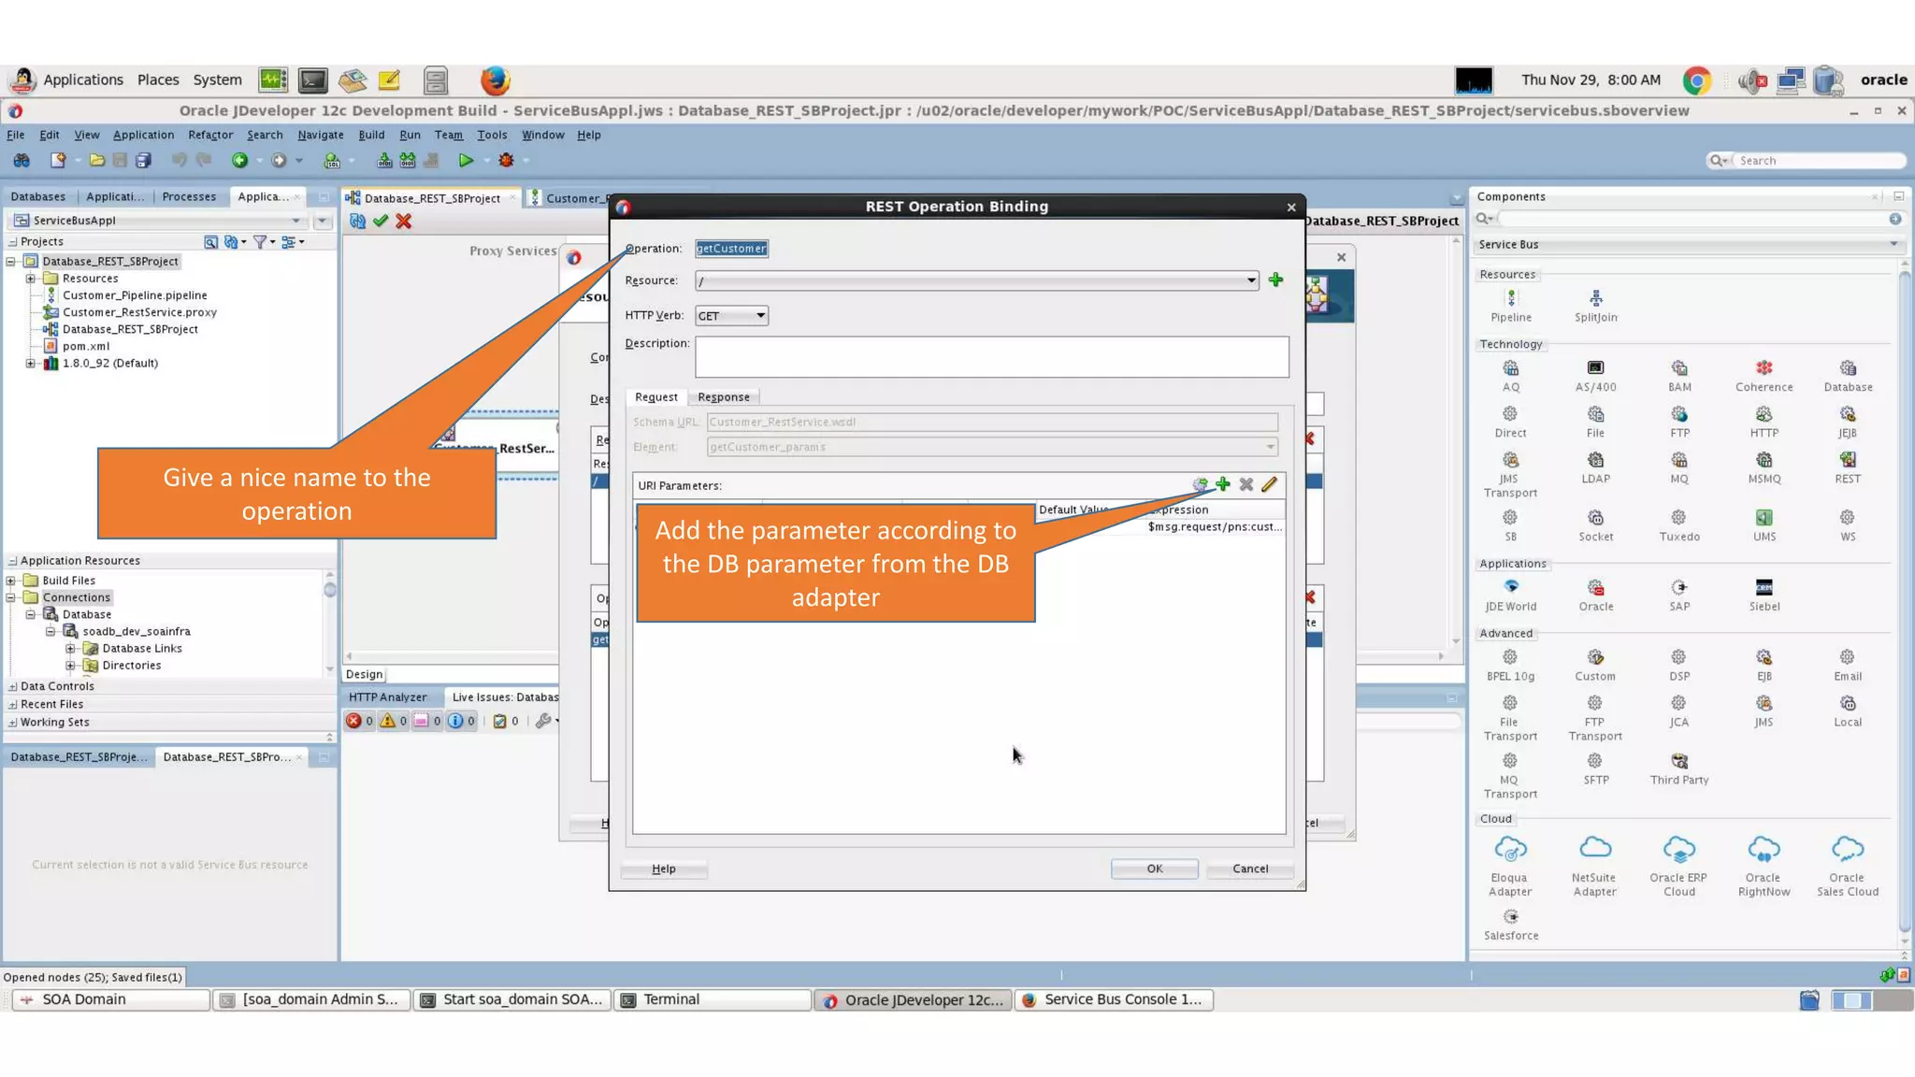Screen dimensions: 1915x1077
Task: Add a new URI parameter with green plus
Action: tap(1222, 484)
